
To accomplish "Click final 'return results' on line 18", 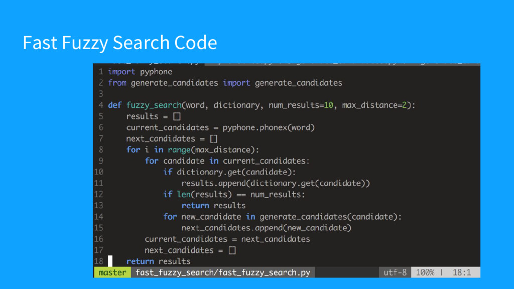I will [158, 261].
